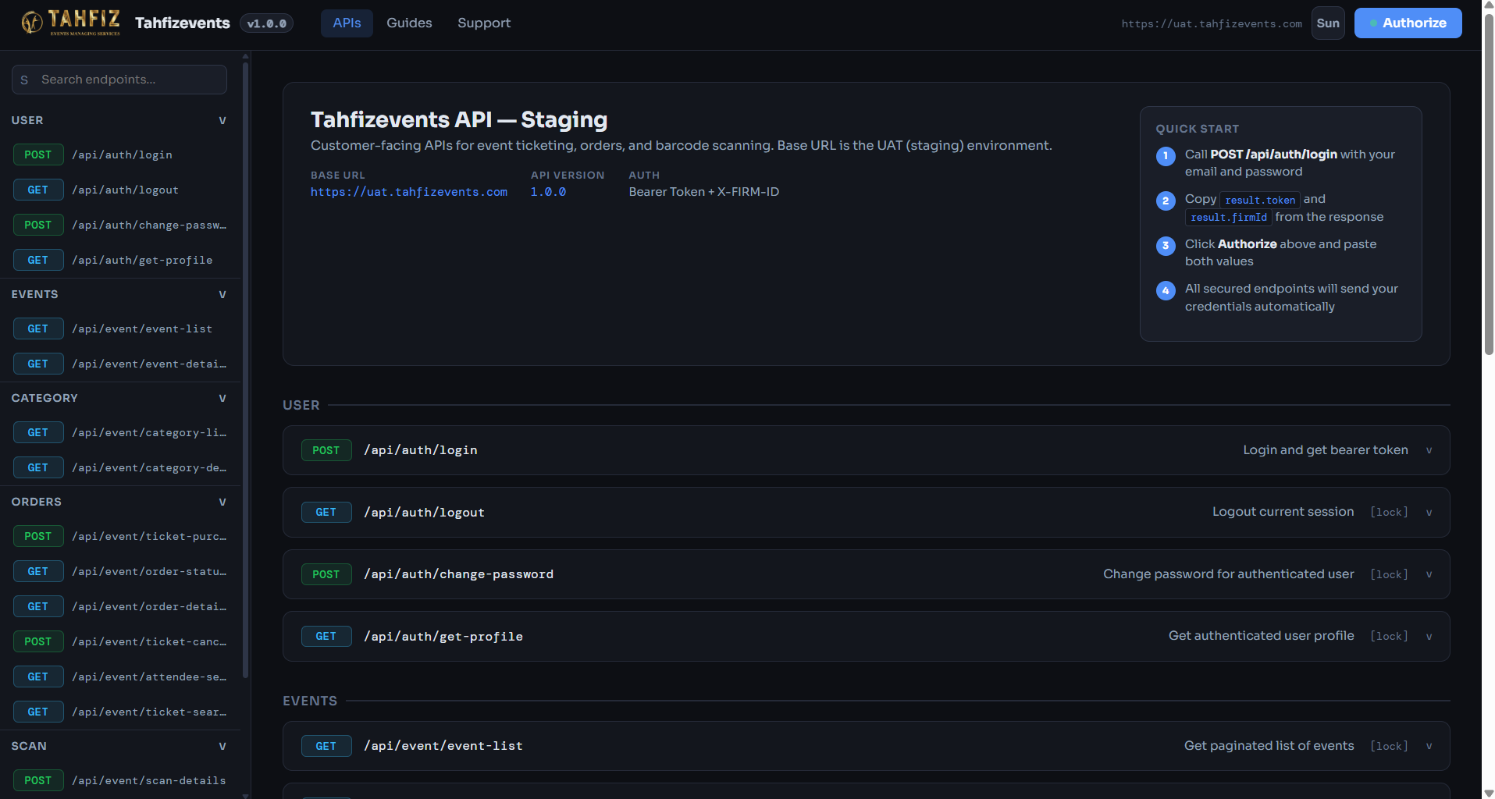Click GET badge on main event-list row

pos(326,746)
